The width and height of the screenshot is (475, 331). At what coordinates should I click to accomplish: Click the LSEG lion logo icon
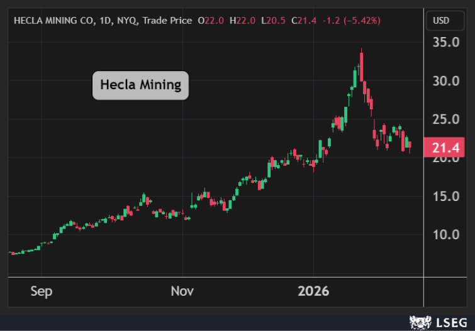[x=420, y=323]
